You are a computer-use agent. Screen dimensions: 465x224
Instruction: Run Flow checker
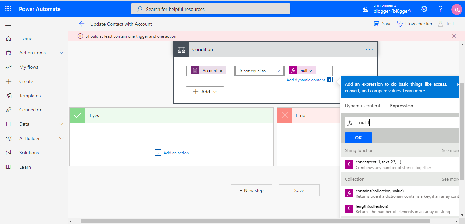point(415,24)
